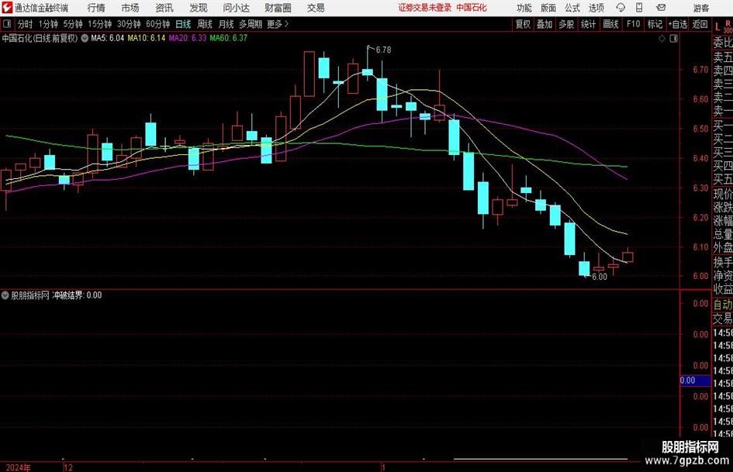The height and width of the screenshot is (472, 733).
Task: Click the 2024年 label on the time axis
Action: [x=19, y=467]
